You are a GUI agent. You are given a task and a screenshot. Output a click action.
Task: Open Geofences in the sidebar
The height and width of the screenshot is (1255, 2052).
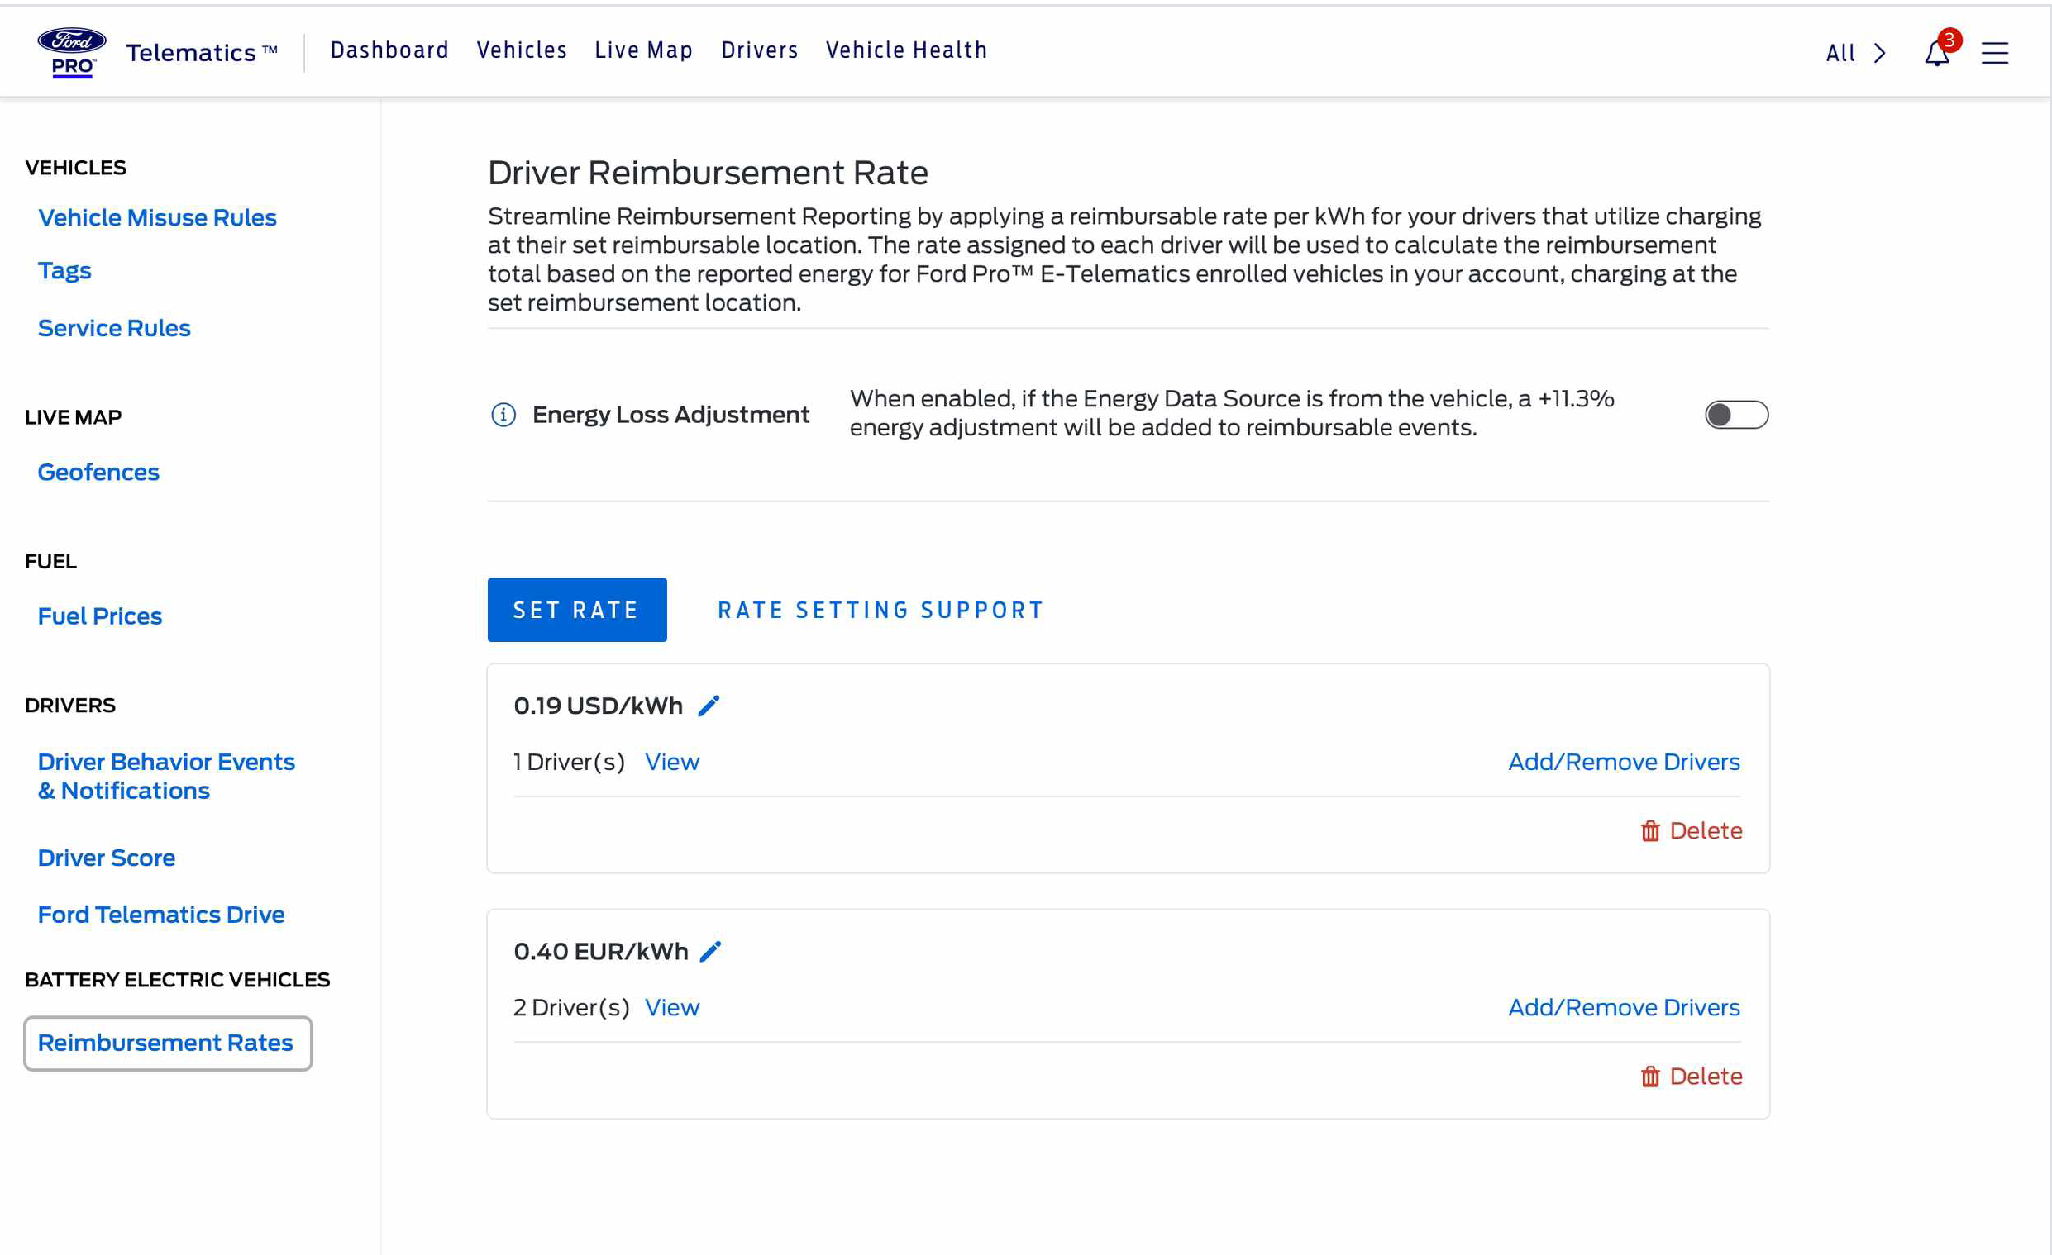(x=98, y=472)
